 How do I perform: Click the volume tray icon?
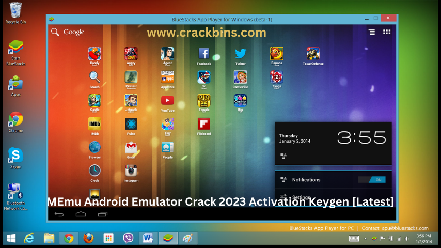(407, 239)
